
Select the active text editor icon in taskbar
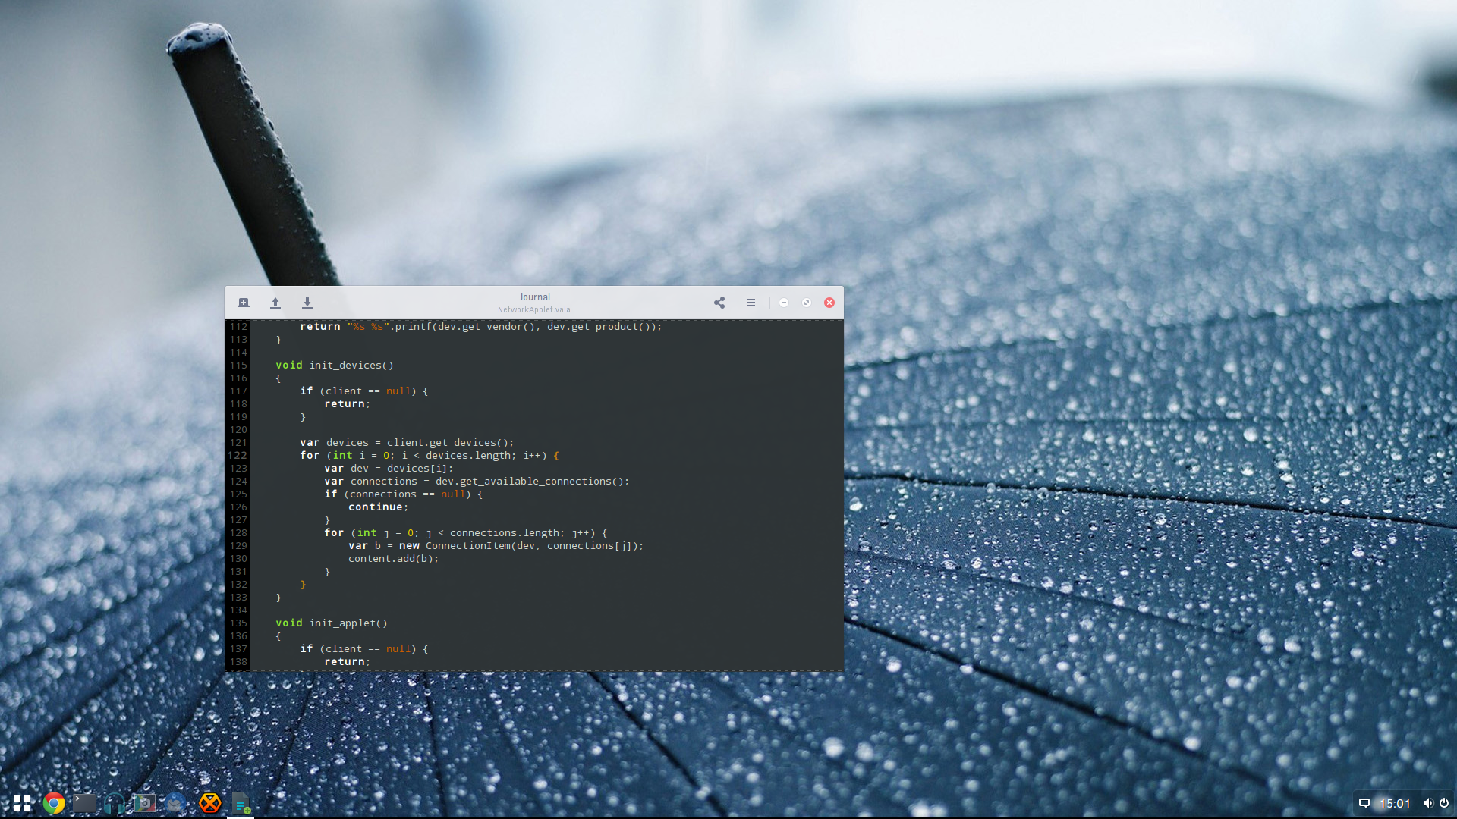(x=241, y=803)
